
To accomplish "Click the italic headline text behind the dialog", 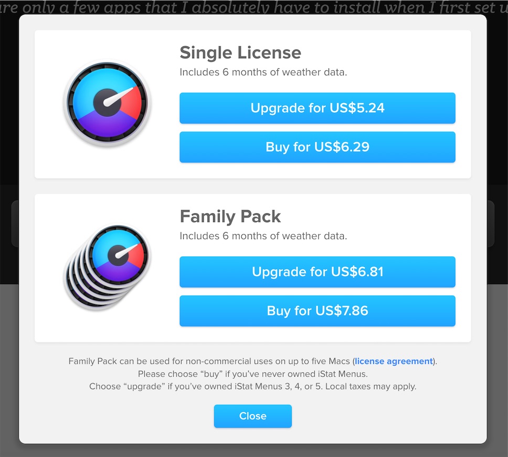I will pos(254,7).
